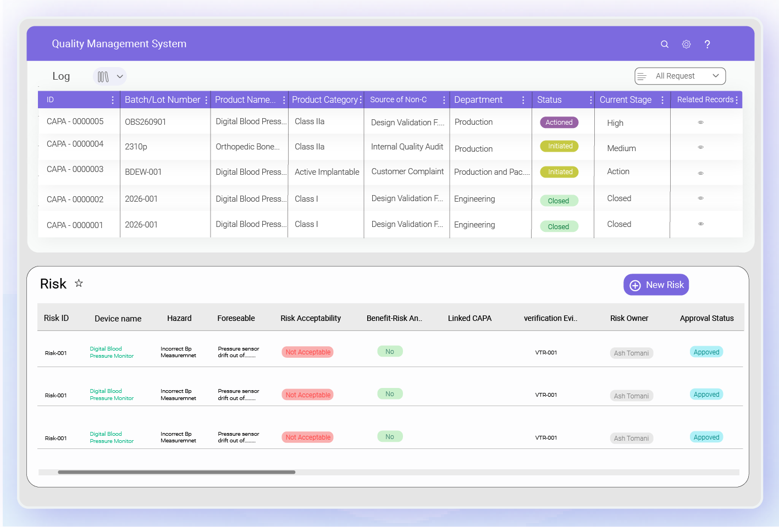Move the Risk table horizontal scrollbar
Screen dimensions: 779x527
click(176, 472)
